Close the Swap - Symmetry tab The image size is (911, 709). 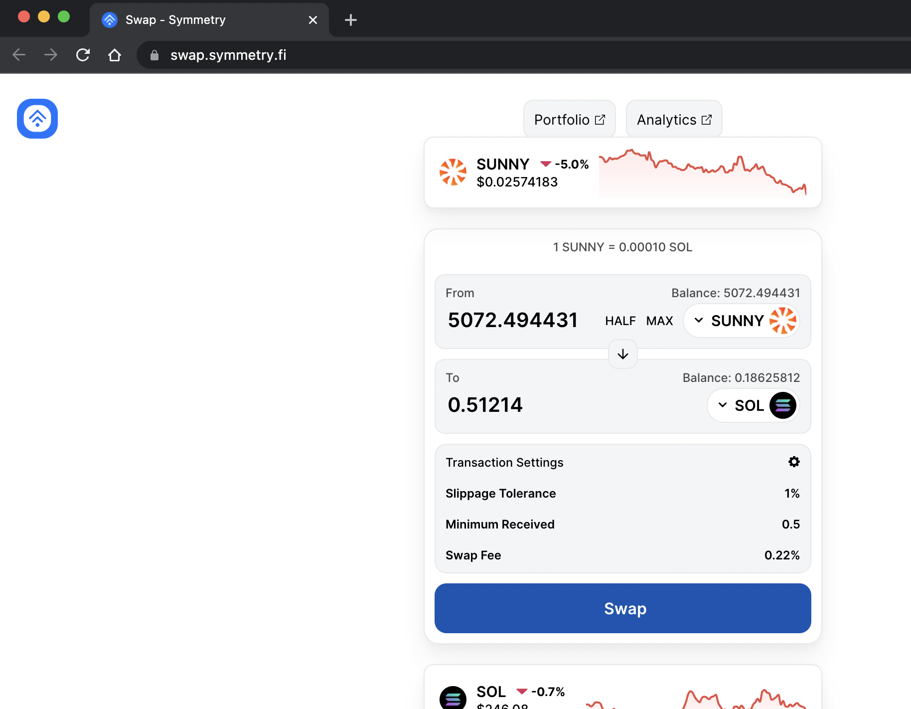313,20
